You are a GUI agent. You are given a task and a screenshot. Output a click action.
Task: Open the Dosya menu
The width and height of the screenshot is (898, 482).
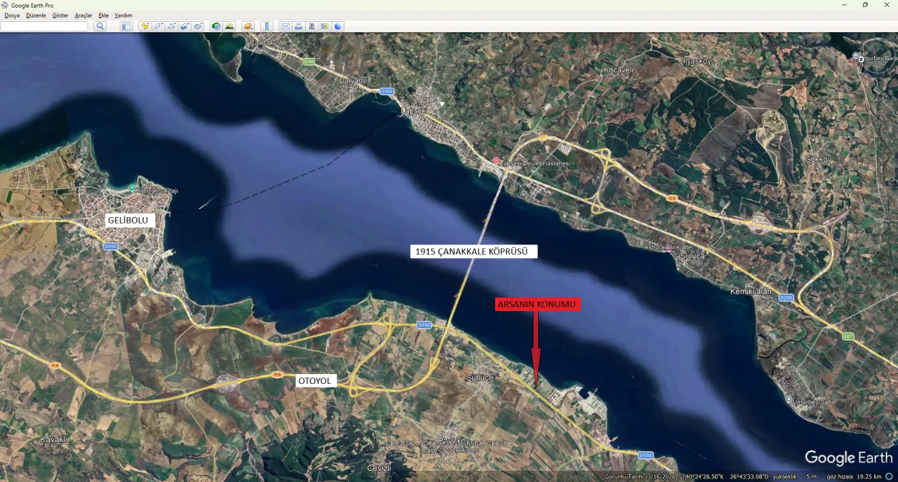tap(12, 15)
